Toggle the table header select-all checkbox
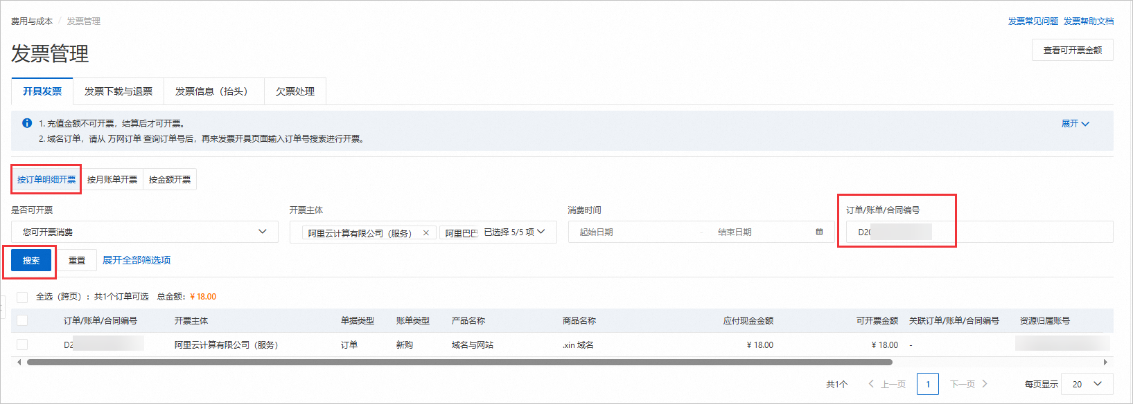This screenshot has height=404, width=1133. pyautogui.click(x=22, y=320)
